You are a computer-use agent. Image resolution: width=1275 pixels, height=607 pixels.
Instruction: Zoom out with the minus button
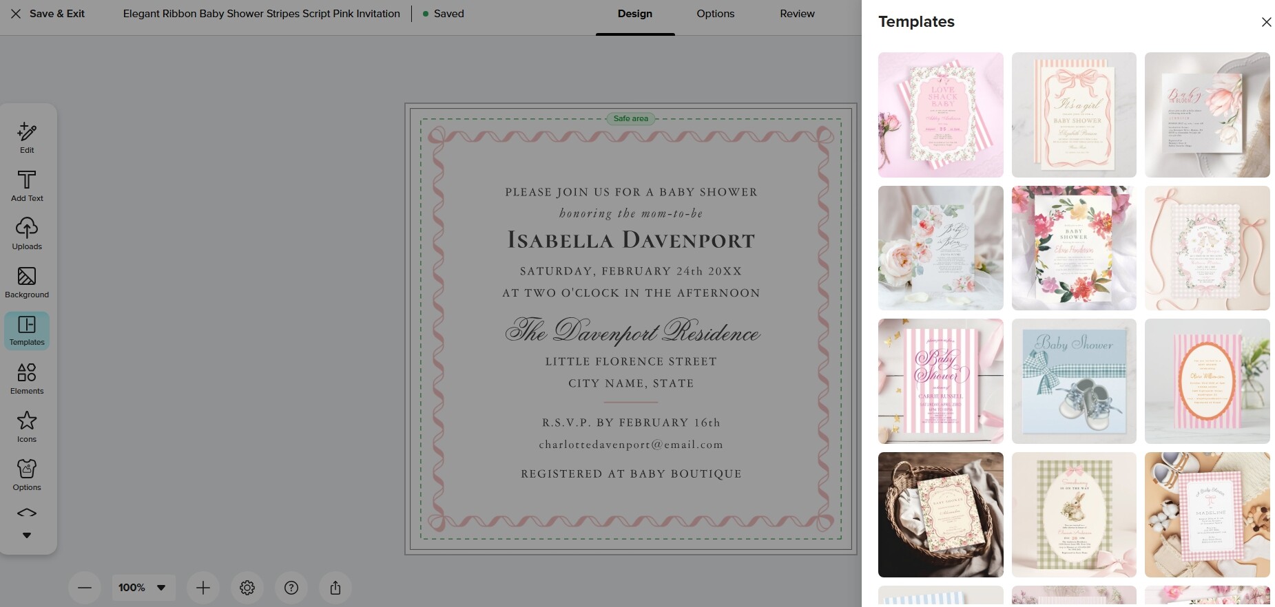coord(85,588)
